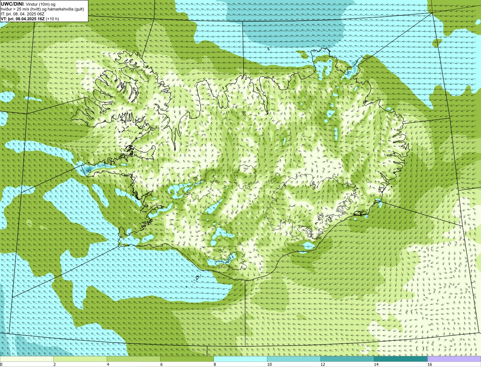This screenshot has height=367, width=481.
Task: Click the "16" label on the color scale
Action: pyautogui.click(x=430, y=364)
